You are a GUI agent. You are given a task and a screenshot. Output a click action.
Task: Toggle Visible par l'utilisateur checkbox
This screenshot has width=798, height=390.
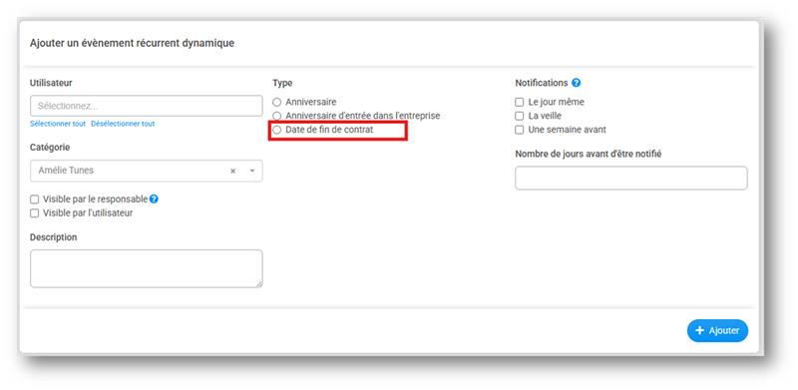[x=35, y=213]
